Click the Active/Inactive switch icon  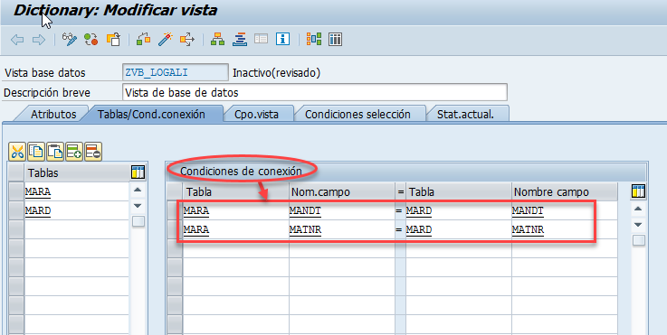coord(91,39)
